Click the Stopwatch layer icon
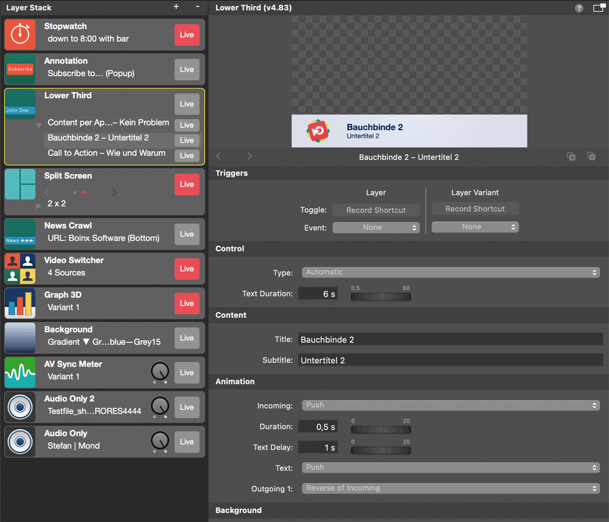The width and height of the screenshot is (609, 522). [20, 34]
